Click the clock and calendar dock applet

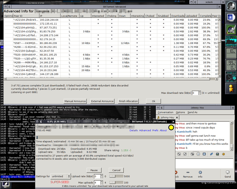231,77
